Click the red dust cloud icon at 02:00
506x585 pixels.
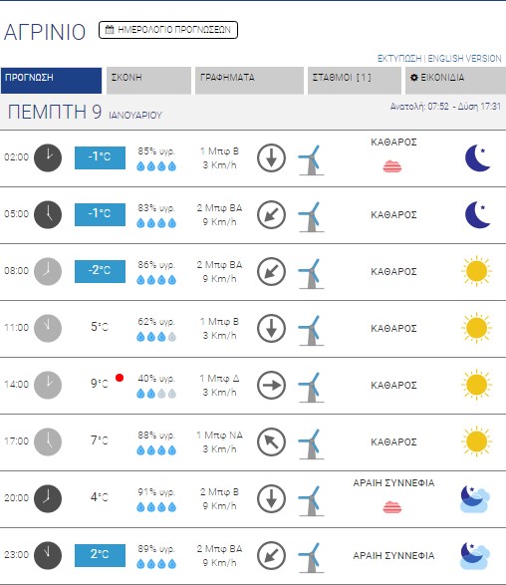392,166
